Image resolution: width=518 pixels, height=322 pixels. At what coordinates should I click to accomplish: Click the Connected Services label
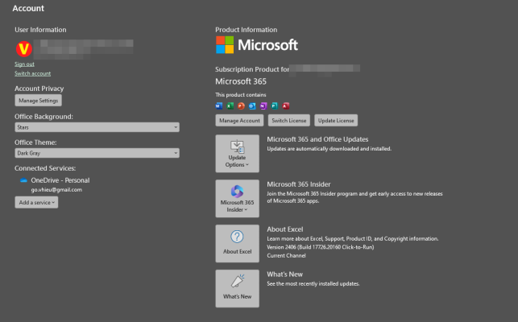[45, 168]
